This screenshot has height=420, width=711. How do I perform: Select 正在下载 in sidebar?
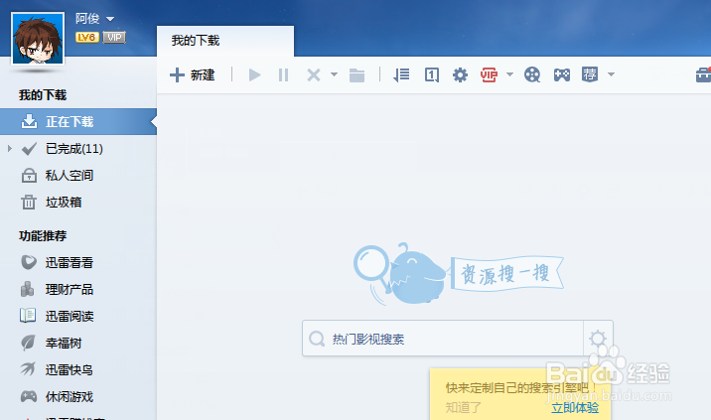point(78,121)
